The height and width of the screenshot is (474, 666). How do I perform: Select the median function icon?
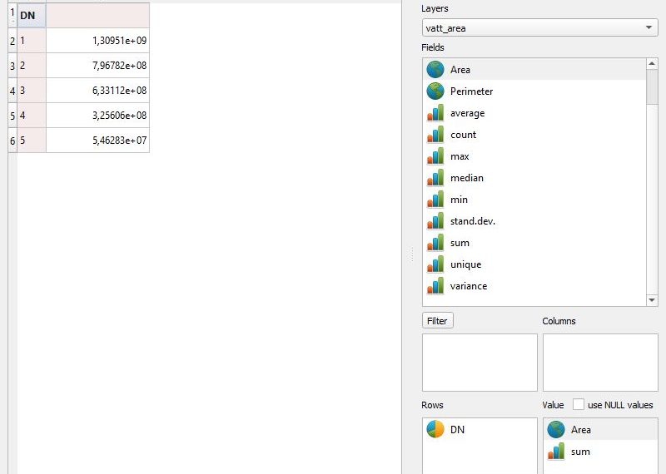[x=435, y=178]
